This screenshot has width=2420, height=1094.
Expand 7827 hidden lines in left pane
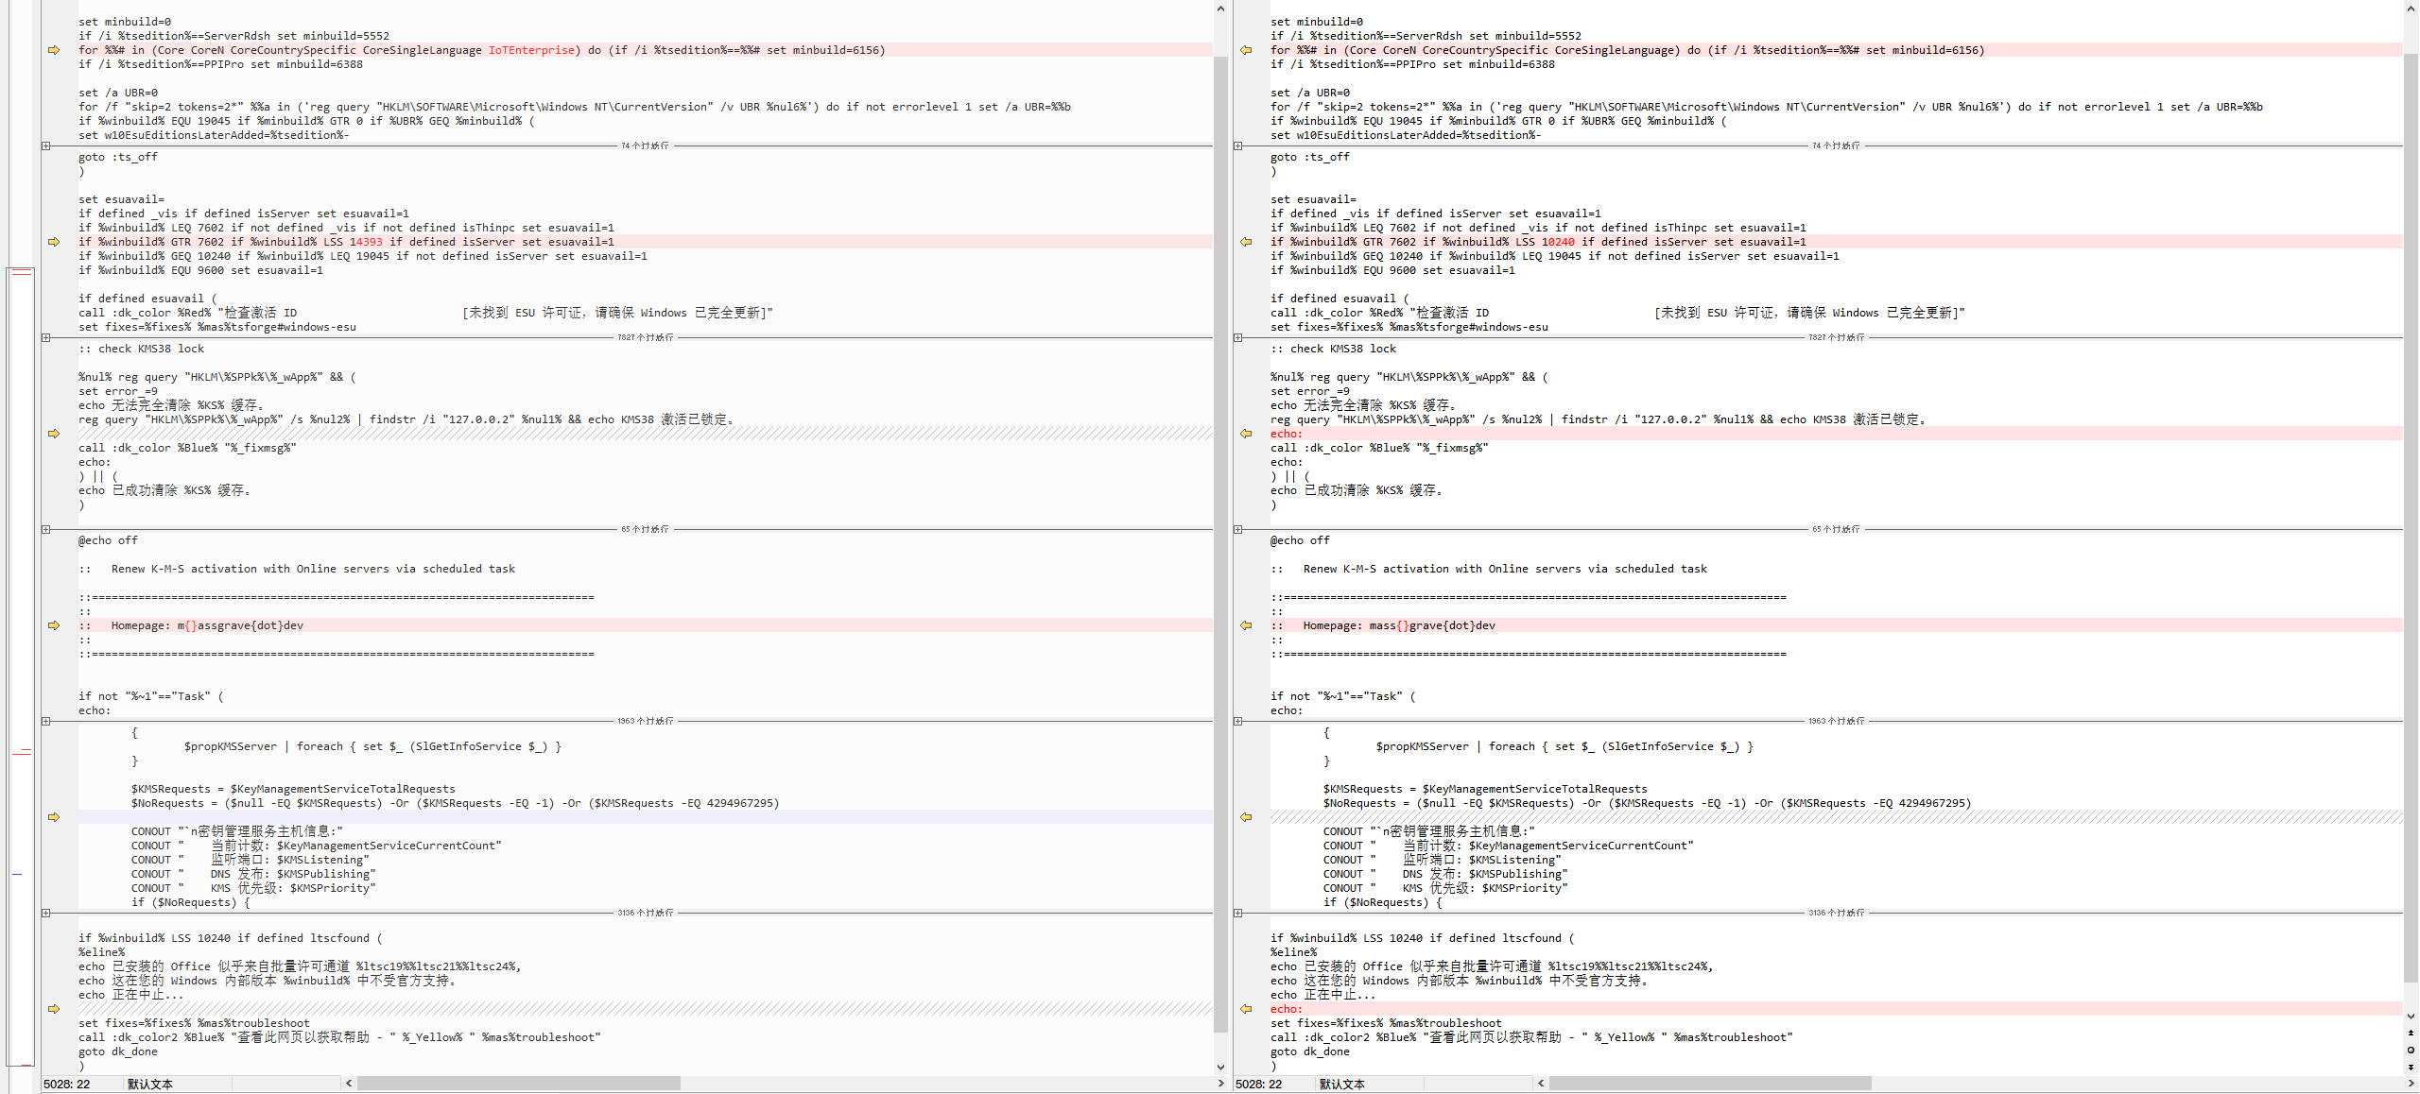click(x=45, y=337)
